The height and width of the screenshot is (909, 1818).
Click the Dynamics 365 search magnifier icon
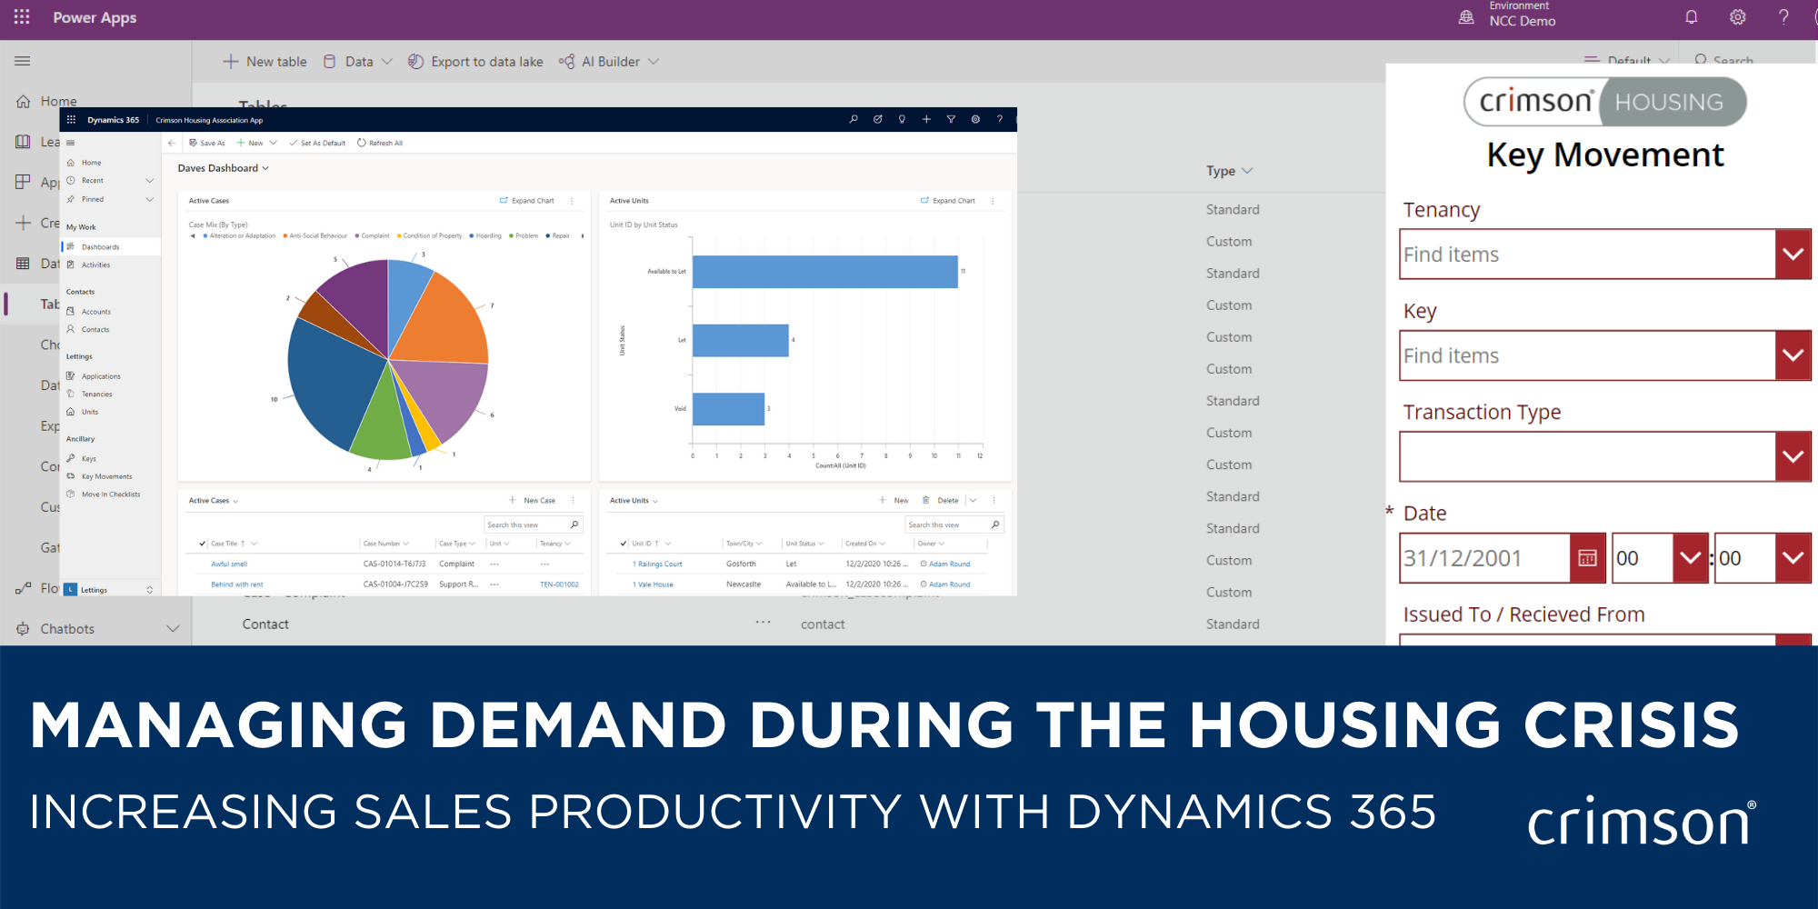[x=854, y=119]
